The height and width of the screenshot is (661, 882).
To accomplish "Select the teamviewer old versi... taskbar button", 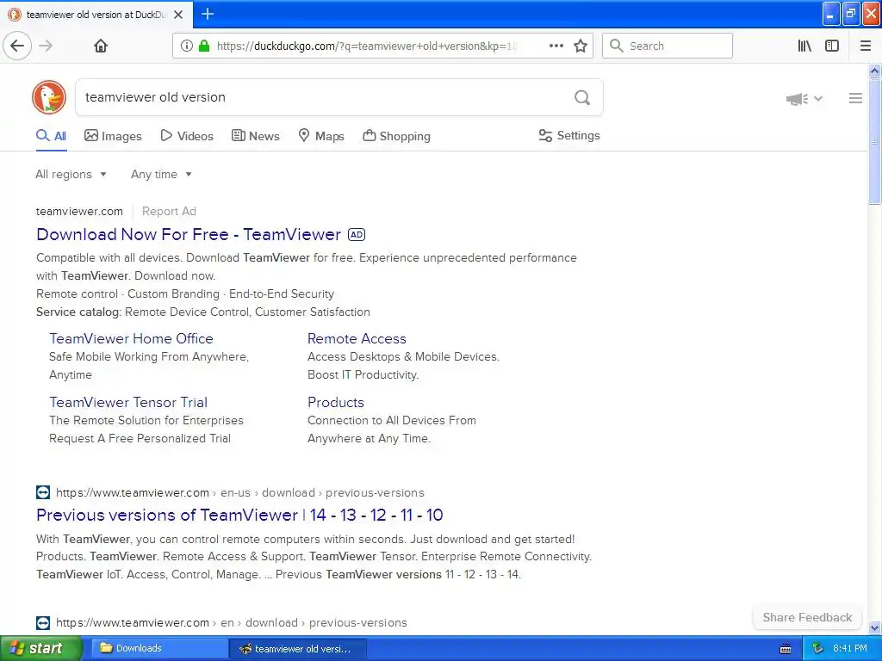I will tap(298, 649).
